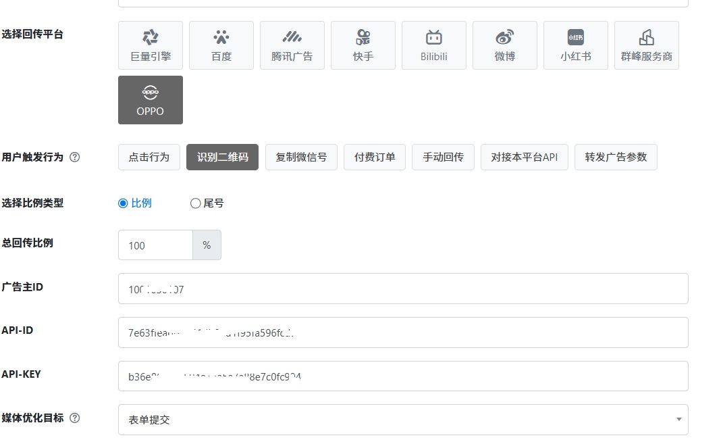Choose the 付费订单 trigger option
This screenshot has width=721, height=446.
(374, 157)
